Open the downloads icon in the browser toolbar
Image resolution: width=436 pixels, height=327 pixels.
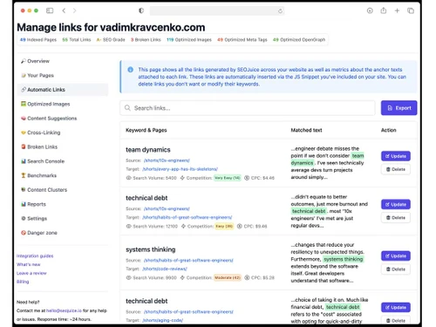coord(370,10)
